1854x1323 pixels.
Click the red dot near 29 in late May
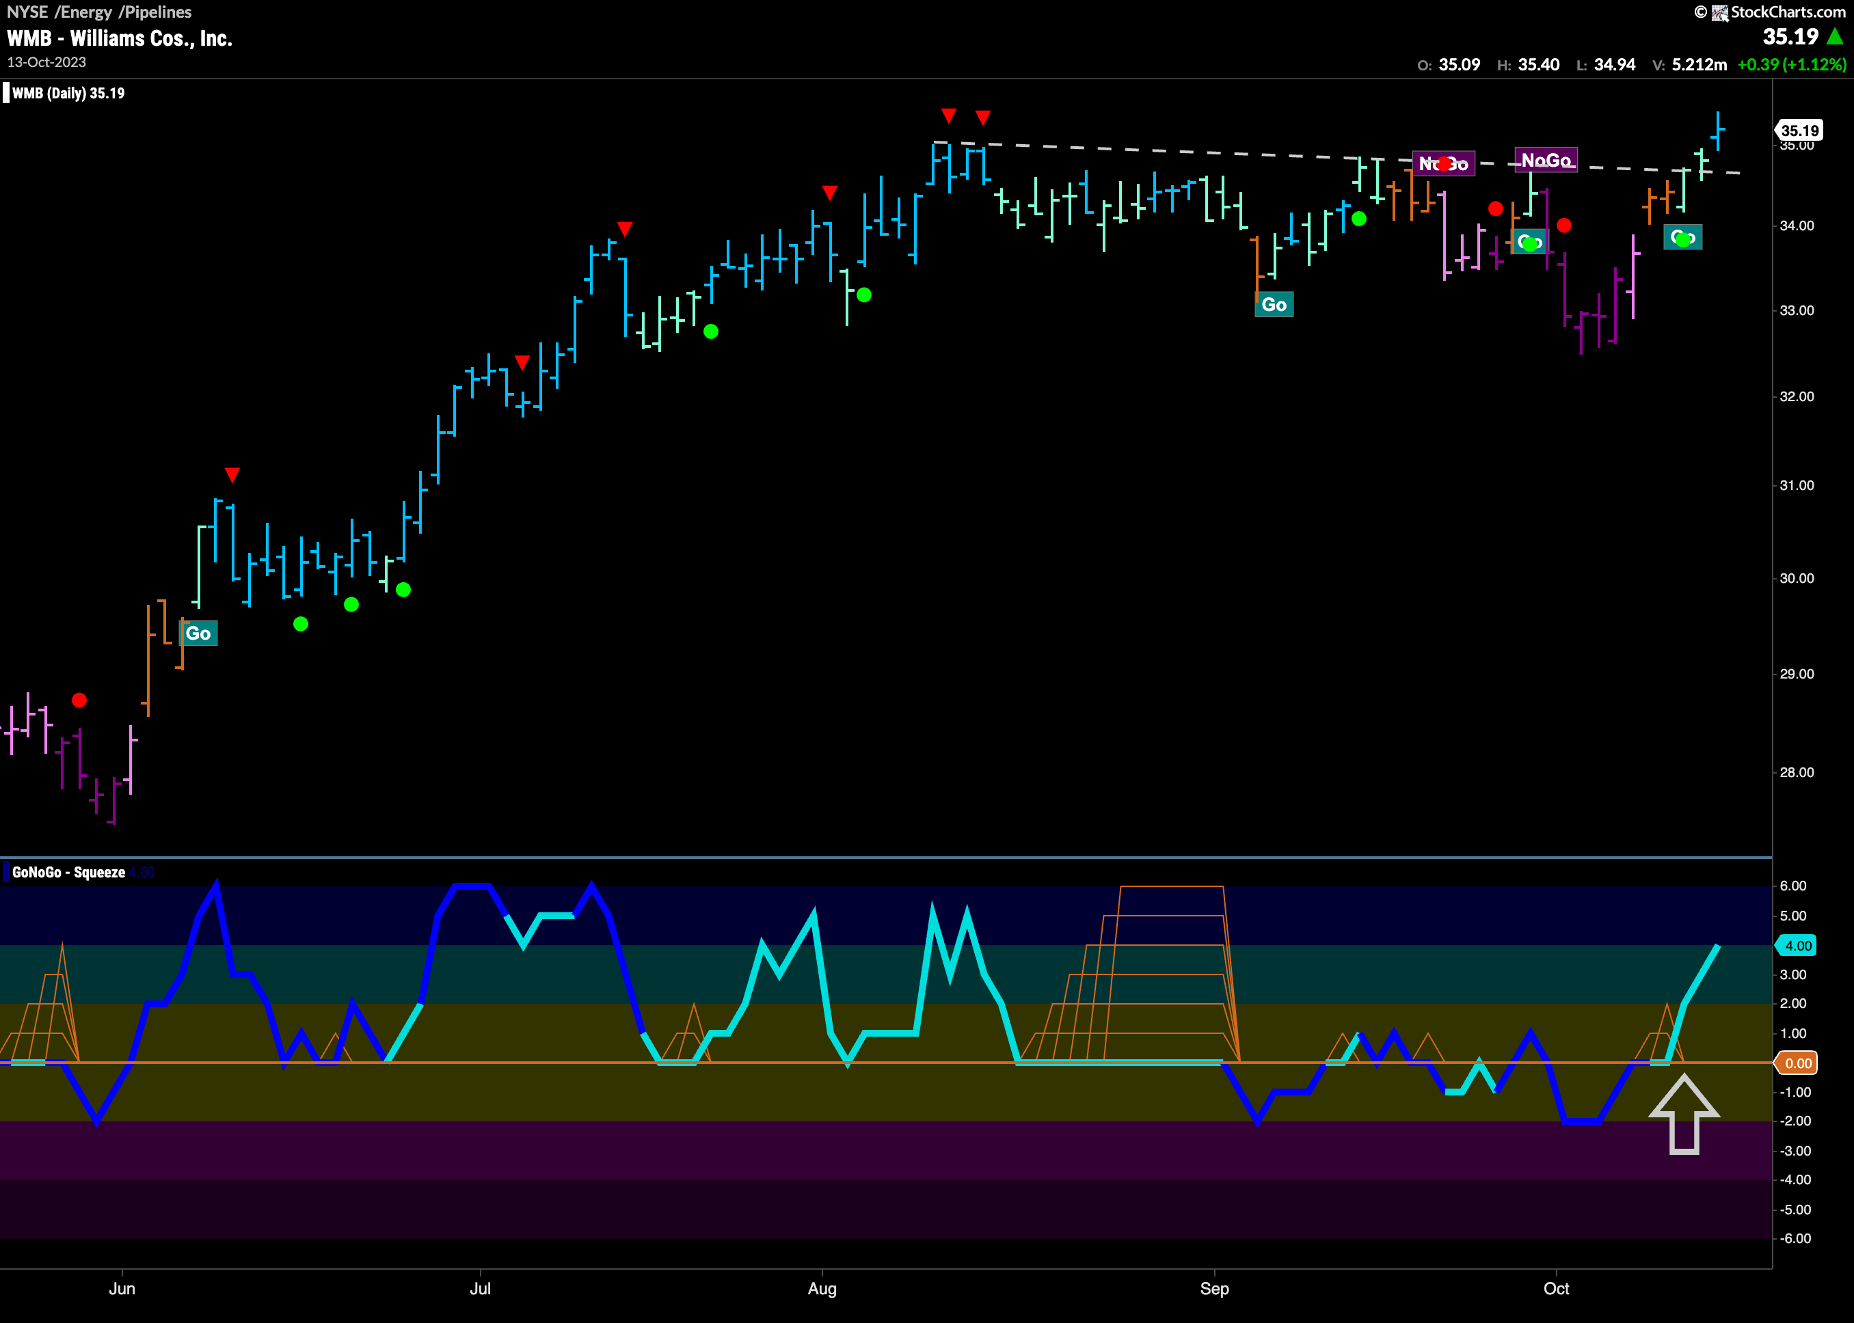[x=79, y=700]
